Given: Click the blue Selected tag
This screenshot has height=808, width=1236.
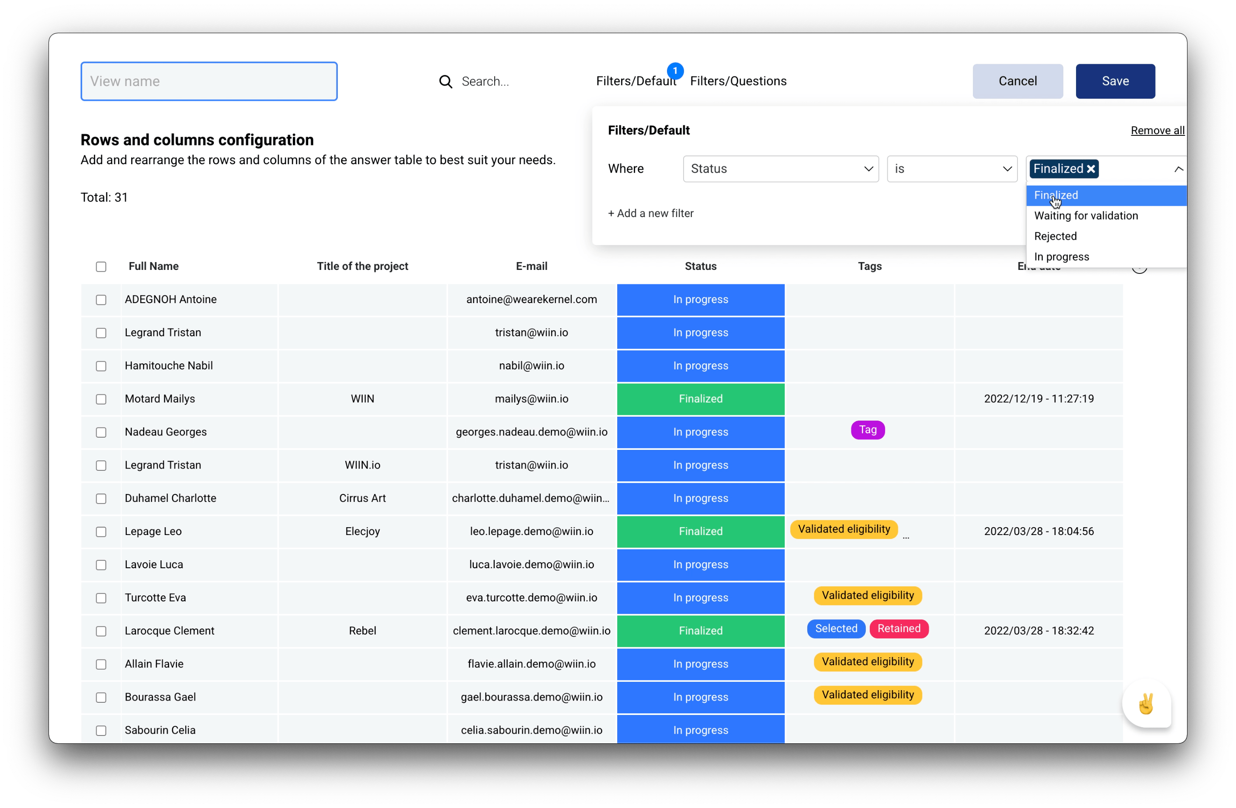Looking at the screenshot, I should (x=836, y=628).
